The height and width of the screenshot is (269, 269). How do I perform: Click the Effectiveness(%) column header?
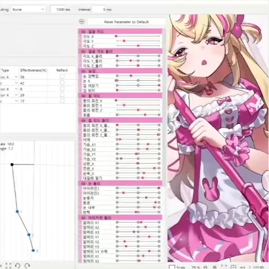click(33, 70)
